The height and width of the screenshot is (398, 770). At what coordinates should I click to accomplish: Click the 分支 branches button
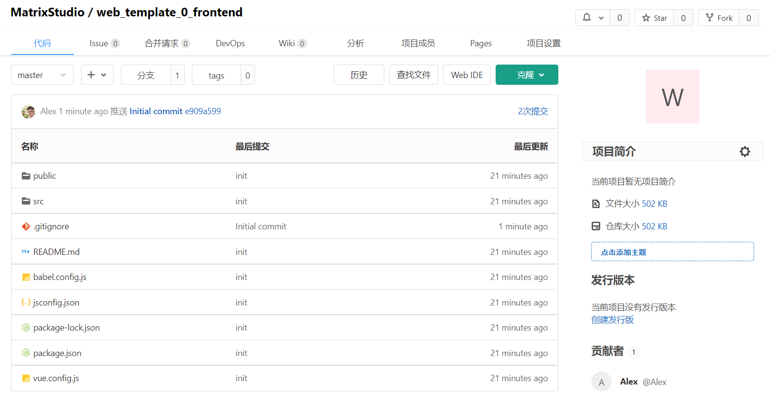tap(146, 75)
